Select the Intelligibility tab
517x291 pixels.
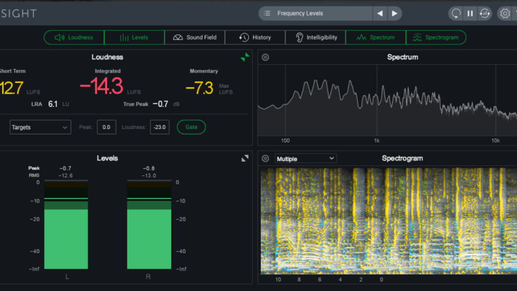point(316,37)
